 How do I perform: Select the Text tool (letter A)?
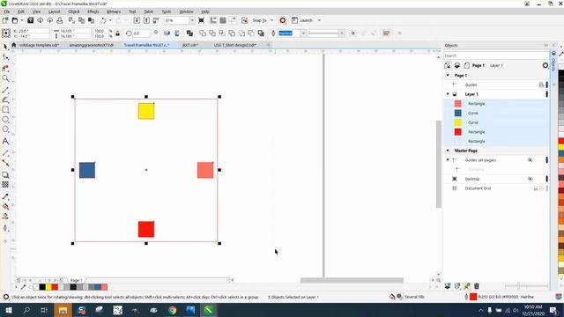(x=5, y=141)
